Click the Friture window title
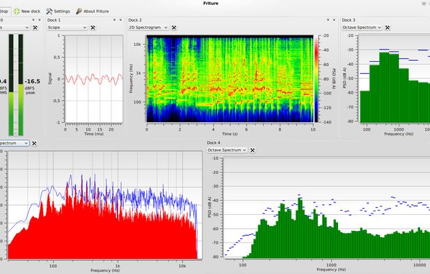The width and height of the screenshot is (430, 274). point(211,3)
